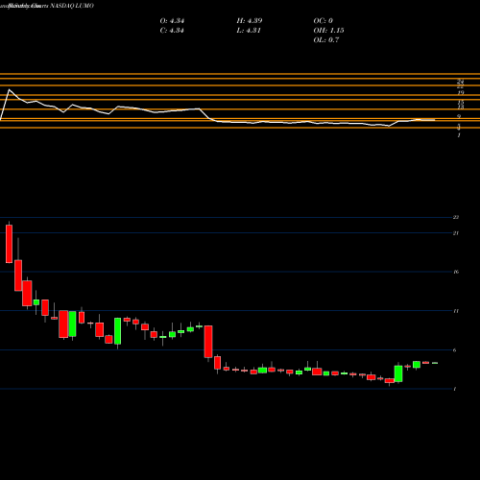Image resolution: width=480 pixels, height=480 pixels.
Task: Click the tall red candle at the mid-chart drop
Action: 208,342
